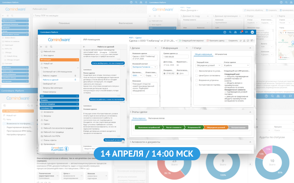Open the help icon in the front window header
The image size is (294, 183).
[x=225, y=32]
